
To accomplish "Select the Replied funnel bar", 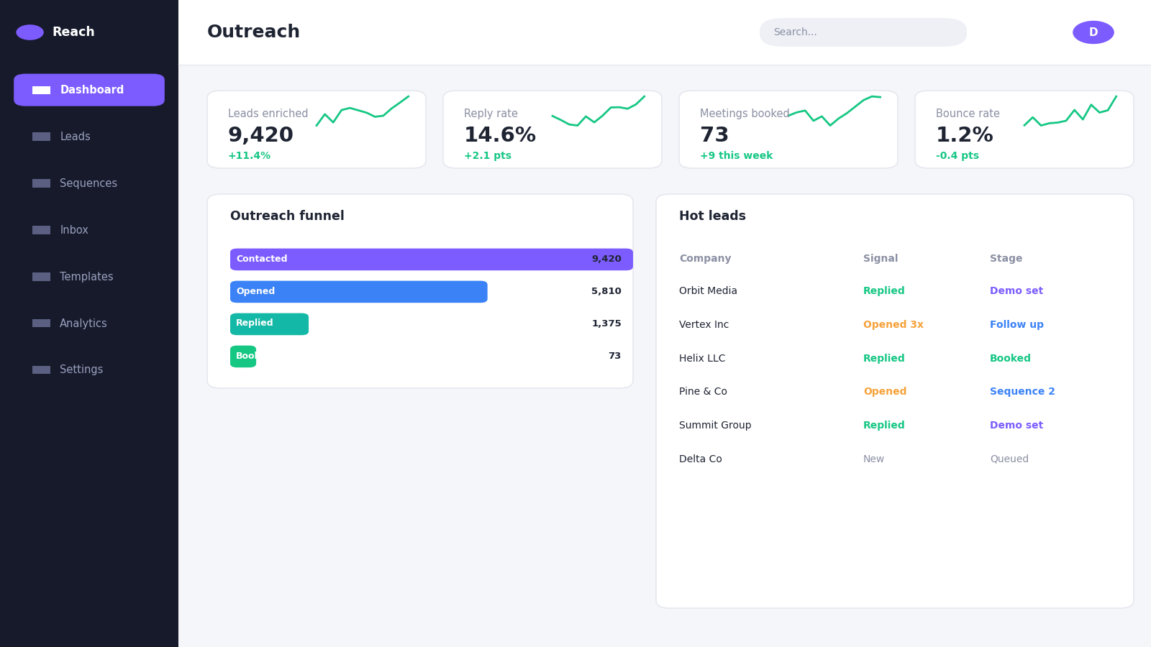I will click(269, 324).
